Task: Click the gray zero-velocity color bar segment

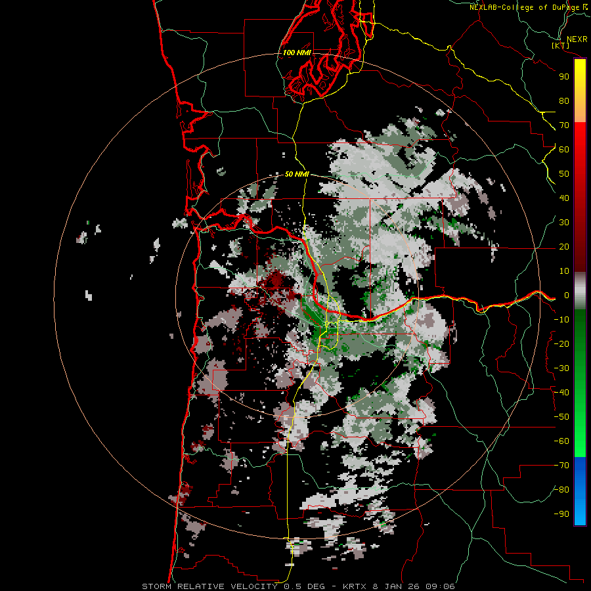Action: point(580,291)
